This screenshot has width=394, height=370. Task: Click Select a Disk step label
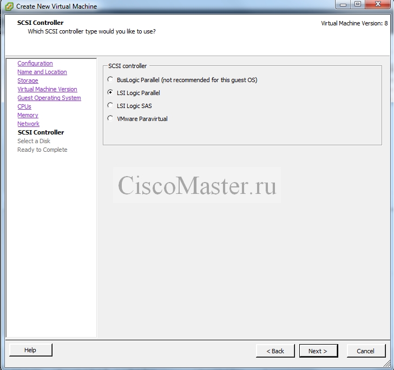34,141
